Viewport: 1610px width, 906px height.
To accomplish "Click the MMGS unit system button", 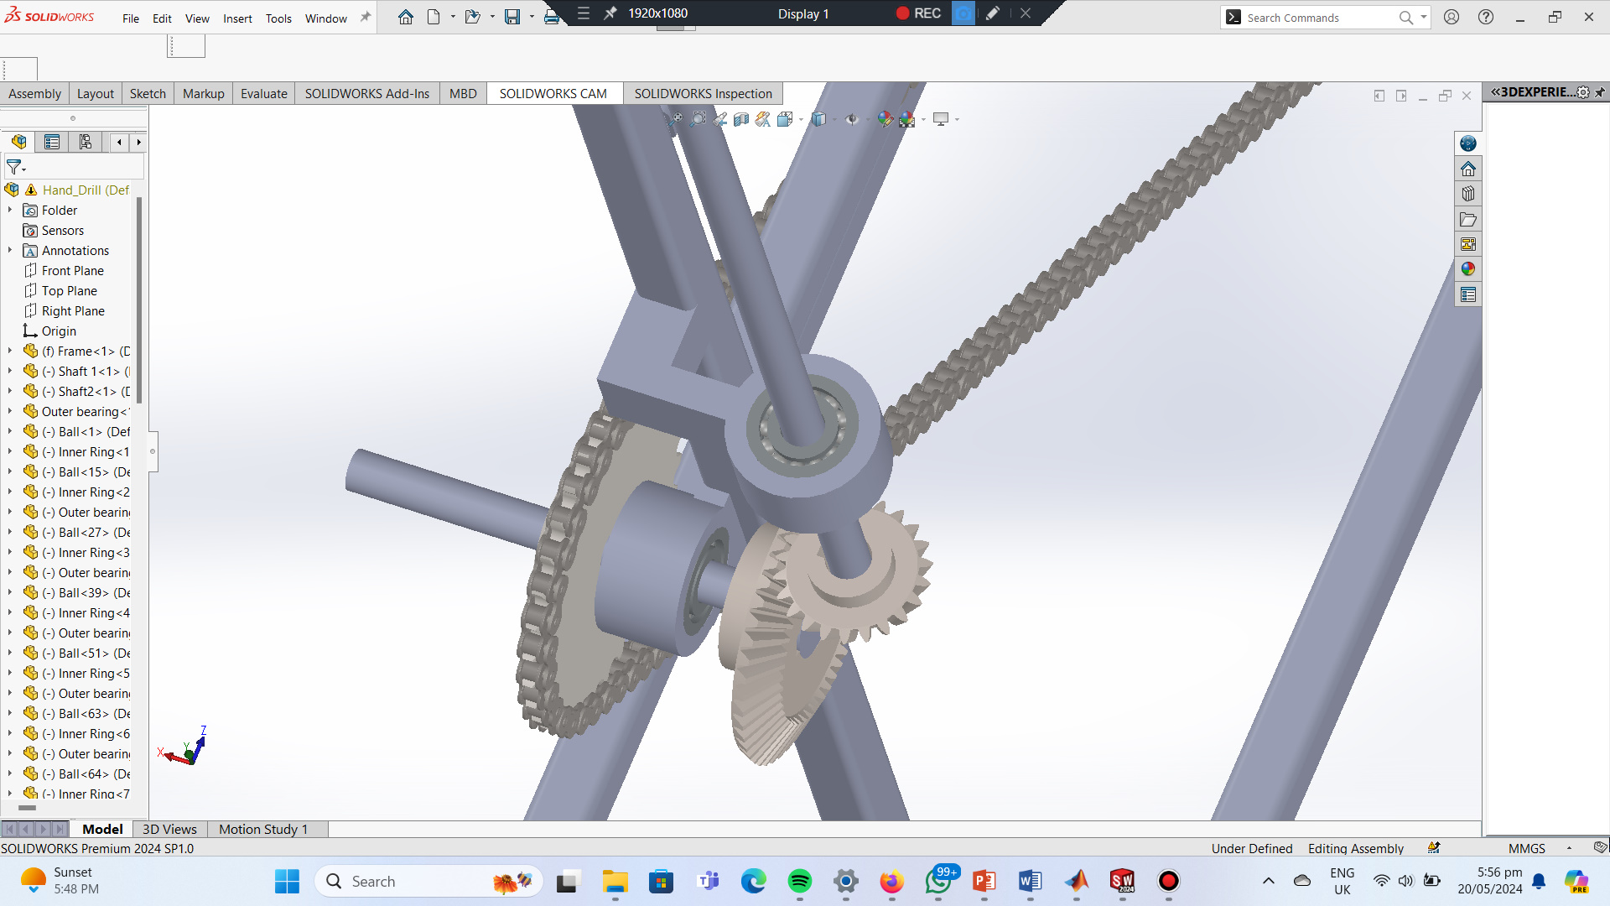I will [1526, 848].
